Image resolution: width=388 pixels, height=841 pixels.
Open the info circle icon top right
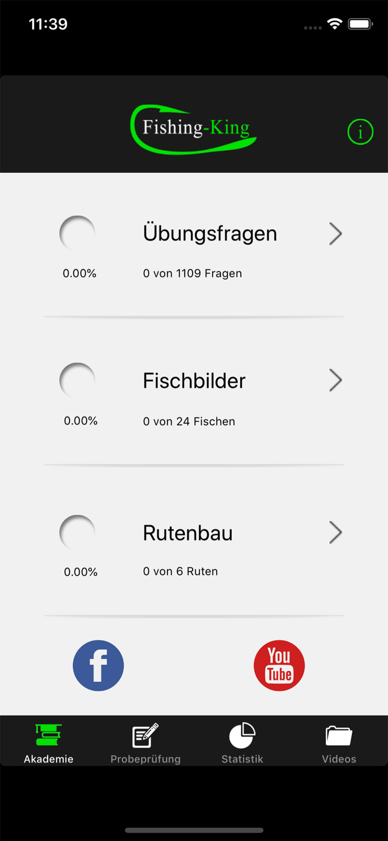click(360, 132)
